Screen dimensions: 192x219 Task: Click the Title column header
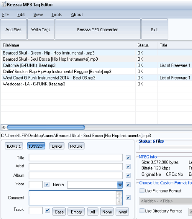(x=175, y=45)
